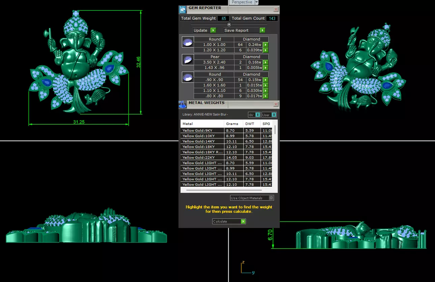Screen dimensions: 435x282
Task: Click green arrow for 0.15tw row
Action: coord(266,80)
